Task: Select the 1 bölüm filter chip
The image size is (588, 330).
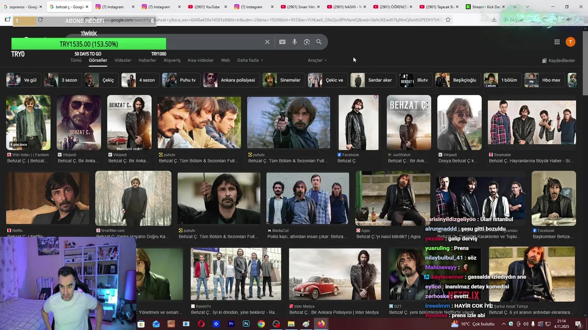Action: tap(502, 80)
